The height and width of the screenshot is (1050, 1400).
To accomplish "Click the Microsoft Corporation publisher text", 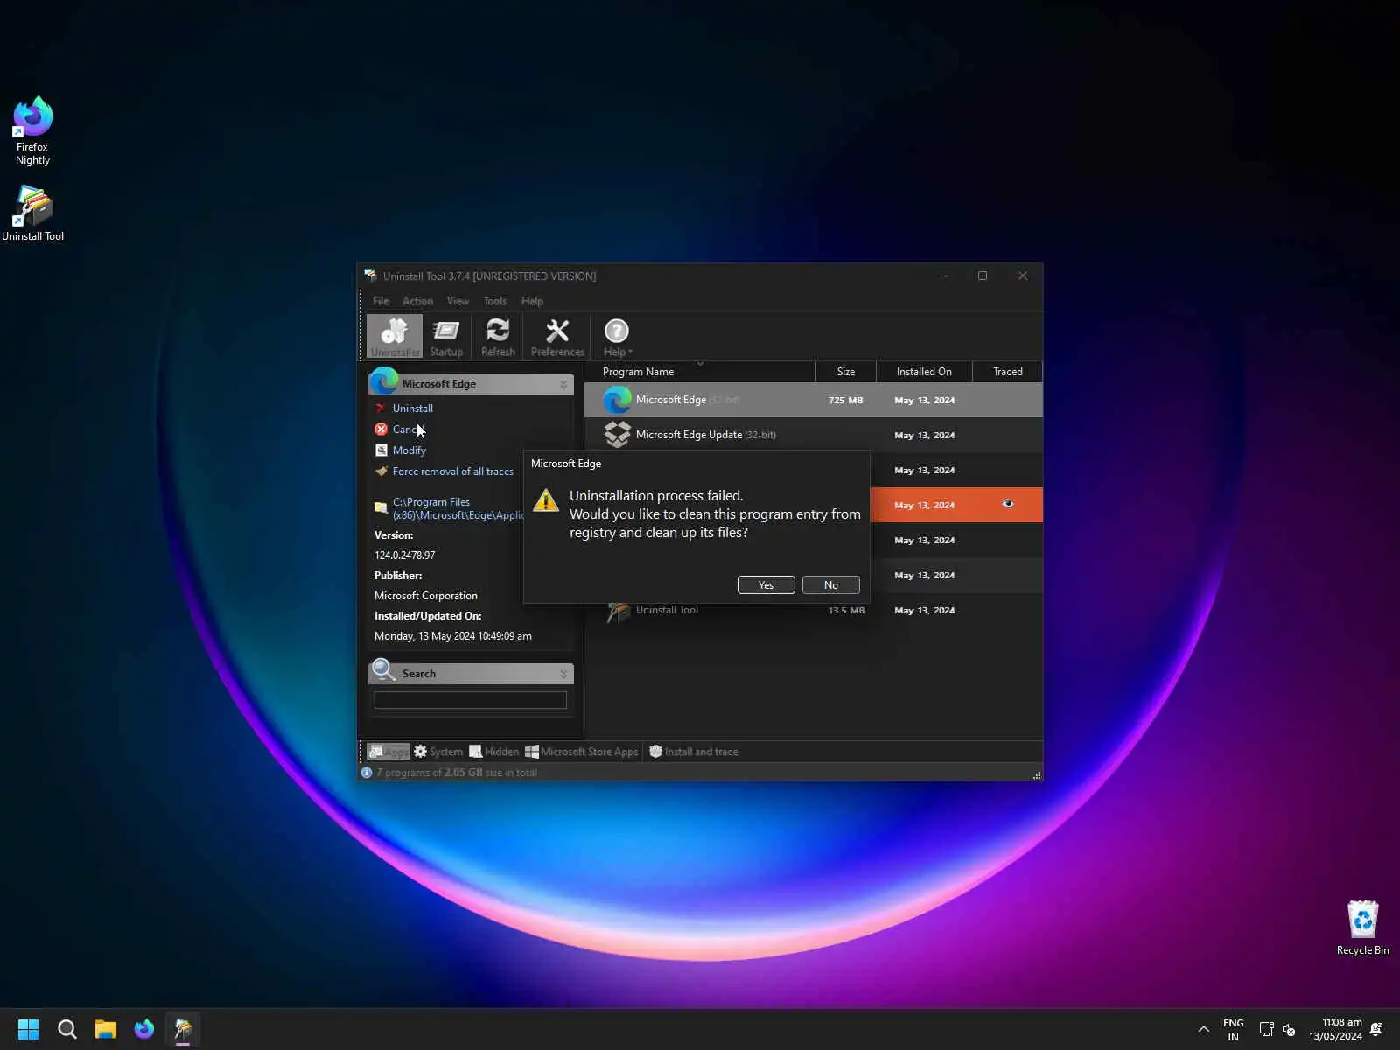I will [426, 596].
